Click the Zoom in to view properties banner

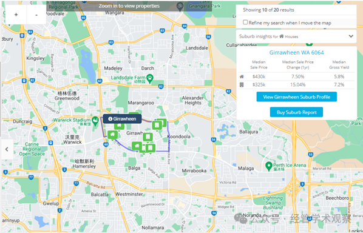point(129,6)
